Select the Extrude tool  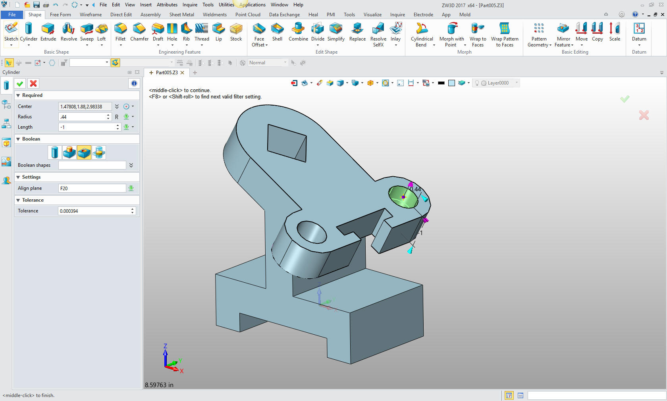pyautogui.click(x=48, y=31)
